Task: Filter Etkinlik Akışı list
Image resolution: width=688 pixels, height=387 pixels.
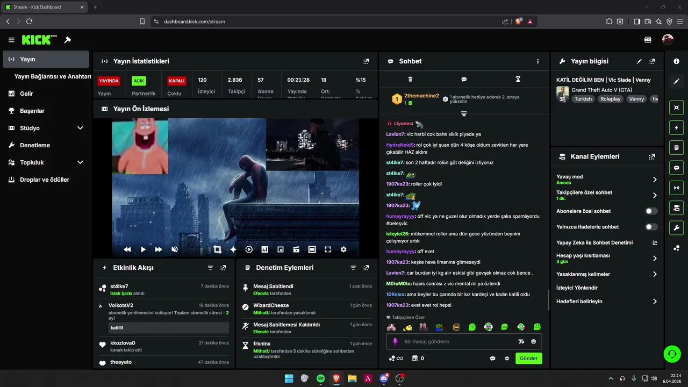Action: point(210,268)
